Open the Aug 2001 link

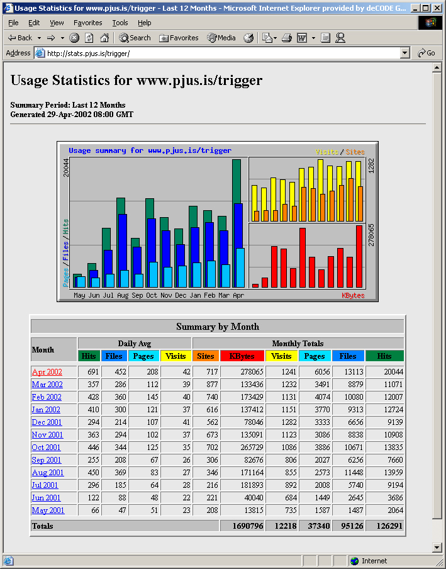(x=48, y=473)
